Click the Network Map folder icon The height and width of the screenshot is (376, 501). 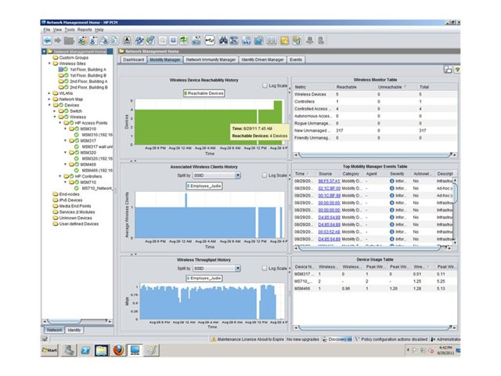(x=54, y=99)
